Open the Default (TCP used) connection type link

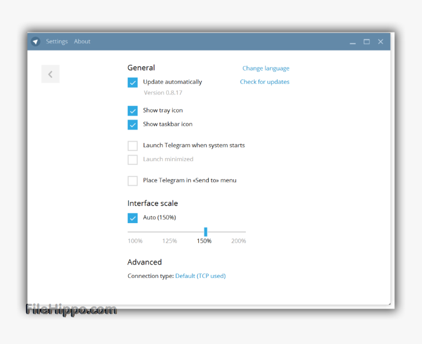[x=201, y=276]
